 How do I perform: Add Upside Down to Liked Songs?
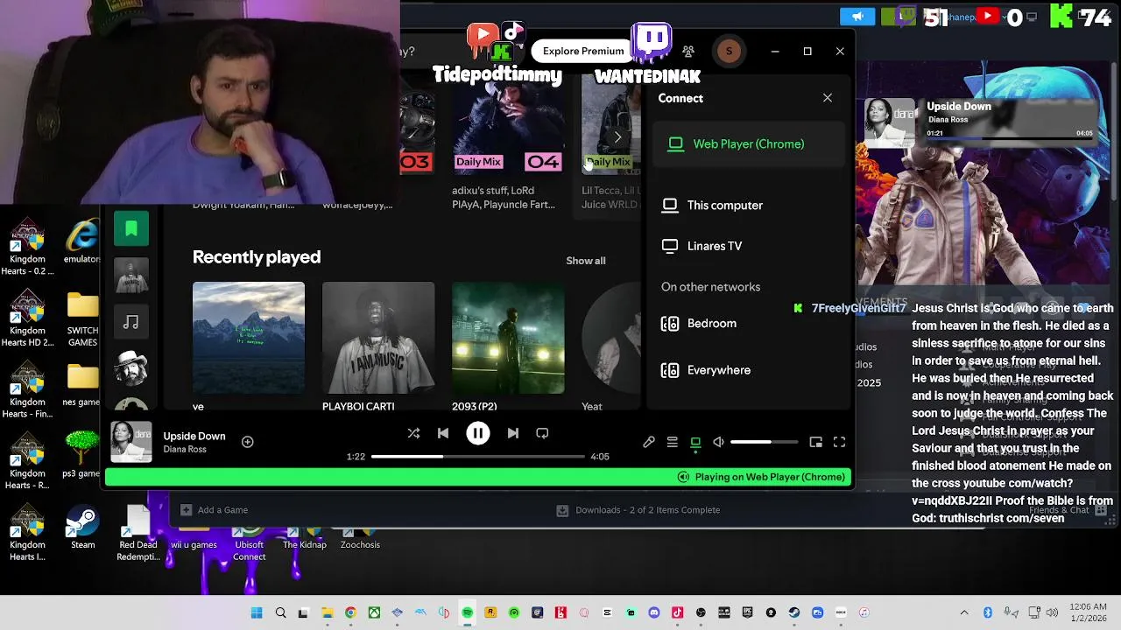pyautogui.click(x=248, y=442)
